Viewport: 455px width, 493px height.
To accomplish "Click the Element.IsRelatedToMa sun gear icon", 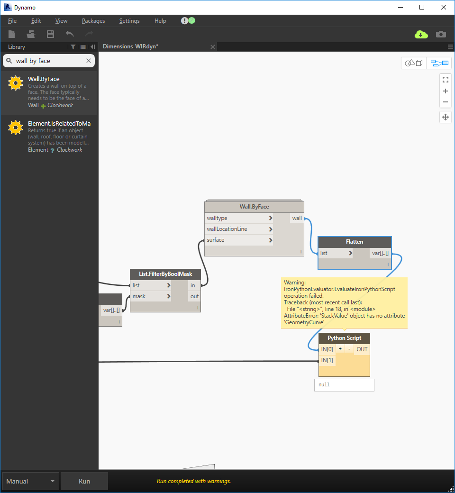I will (x=16, y=128).
